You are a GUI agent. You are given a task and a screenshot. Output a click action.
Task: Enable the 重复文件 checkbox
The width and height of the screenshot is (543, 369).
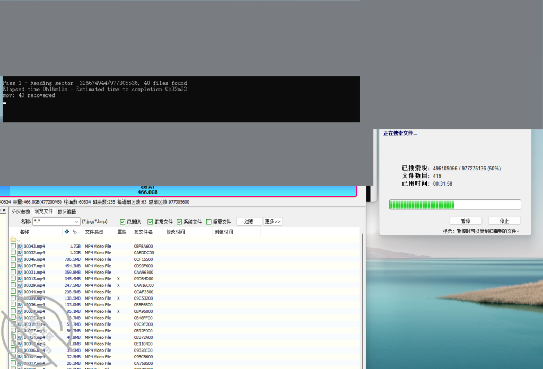pos(208,222)
